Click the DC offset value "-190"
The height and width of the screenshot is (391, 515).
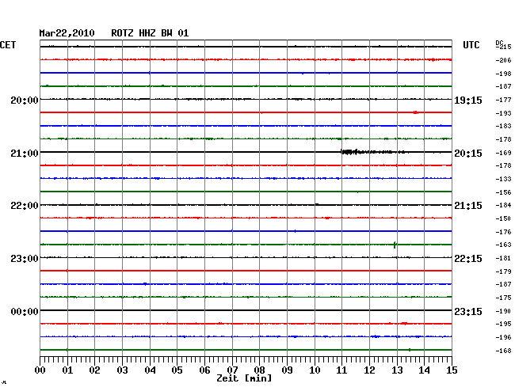point(503,311)
